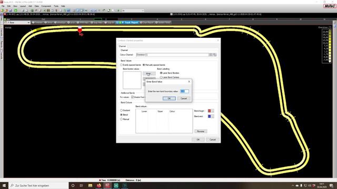This screenshot has height=189, width=337.
Task: Open the Help menu
Action: 63,6
